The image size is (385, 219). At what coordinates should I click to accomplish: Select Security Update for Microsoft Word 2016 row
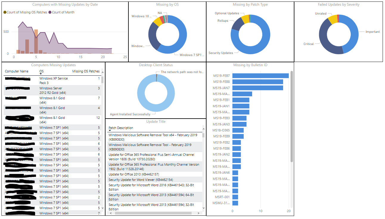pos(155,187)
